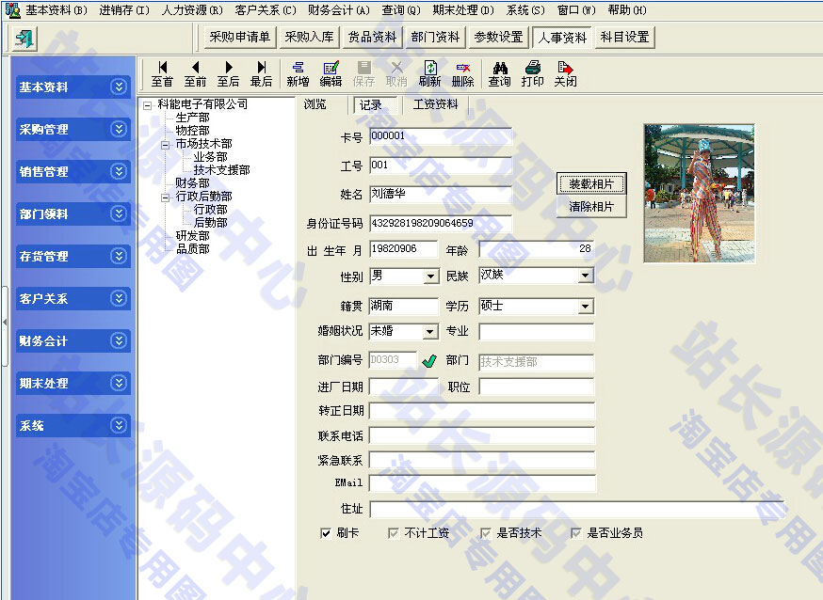The height and width of the screenshot is (600, 823).
Task: Edit the current record (编辑)
Action: tap(331, 74)
